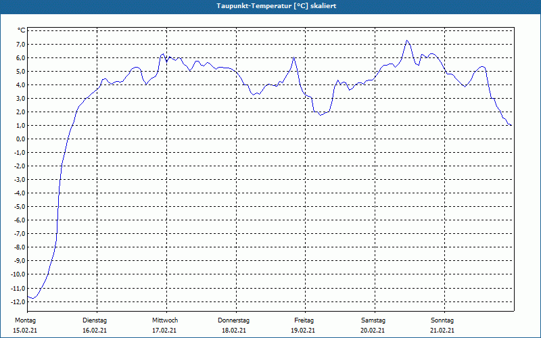Click the -6,0 y-axis tick label
The width and height of the screenshot is (541, 338).
(19, 220)
